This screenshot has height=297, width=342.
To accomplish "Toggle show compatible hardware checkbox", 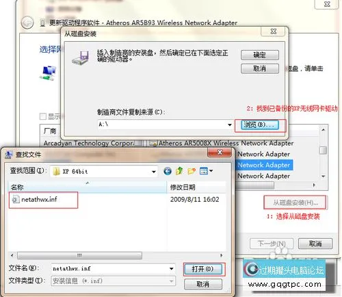I will coord(43,116).
